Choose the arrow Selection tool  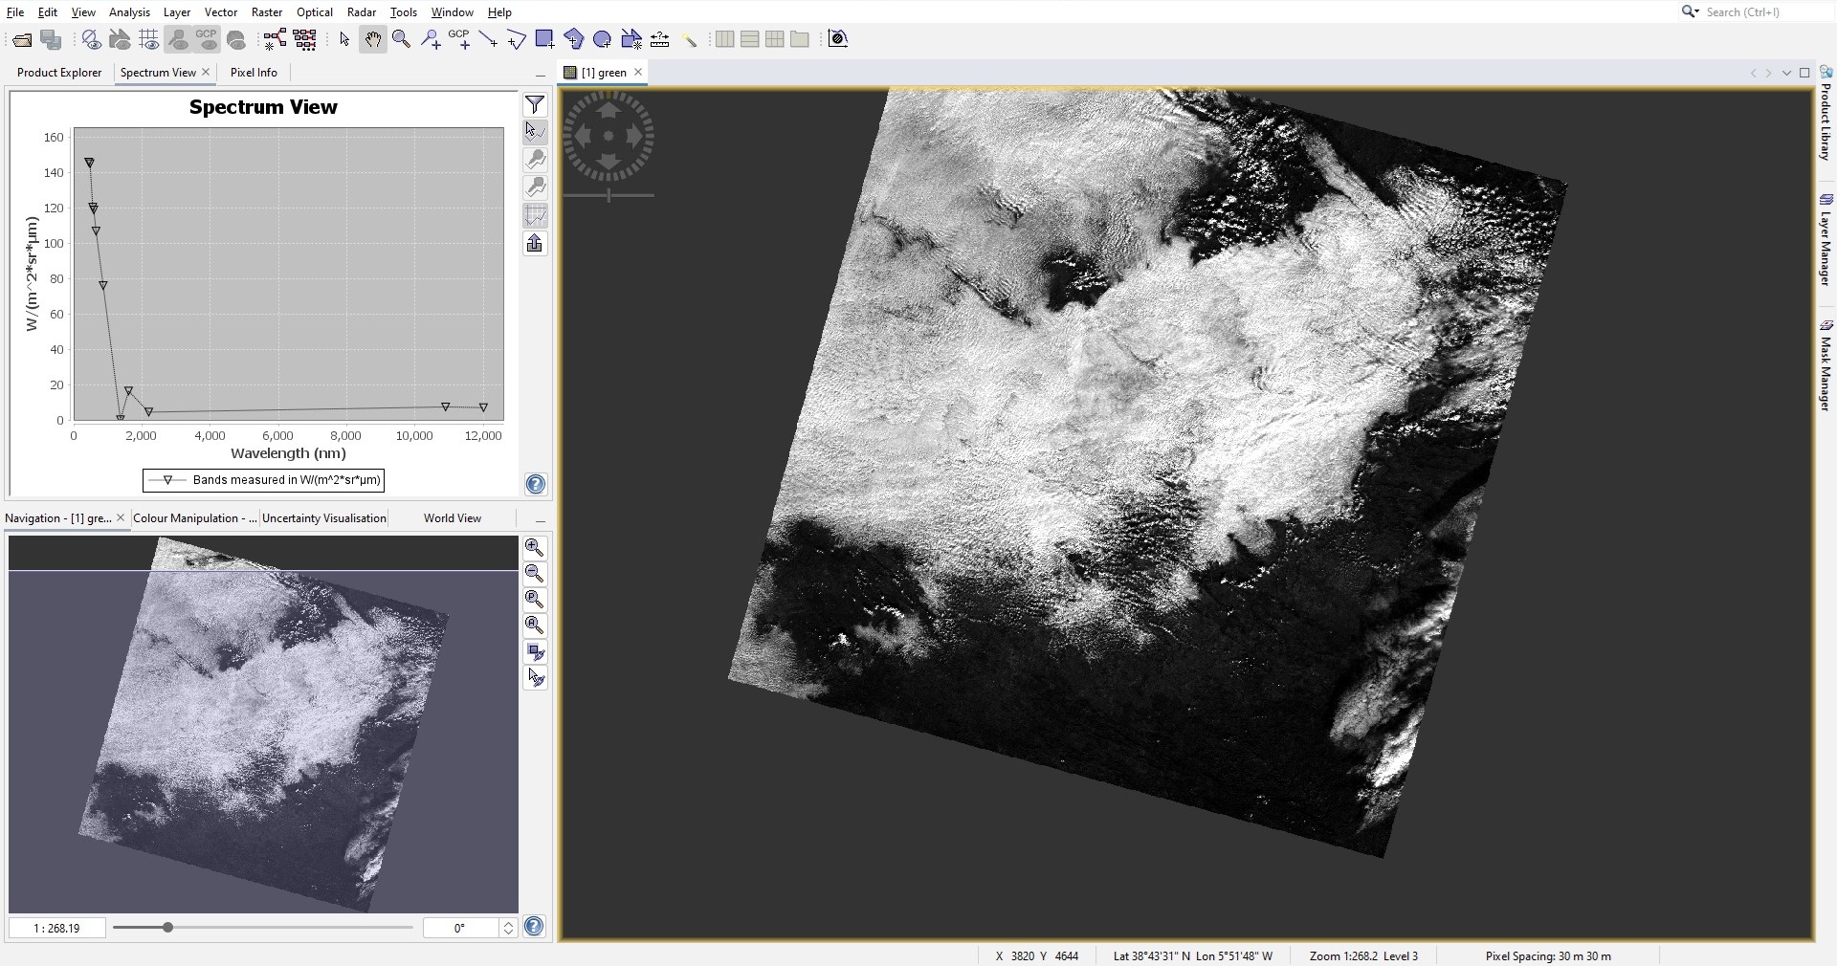[x=344, y=39]
